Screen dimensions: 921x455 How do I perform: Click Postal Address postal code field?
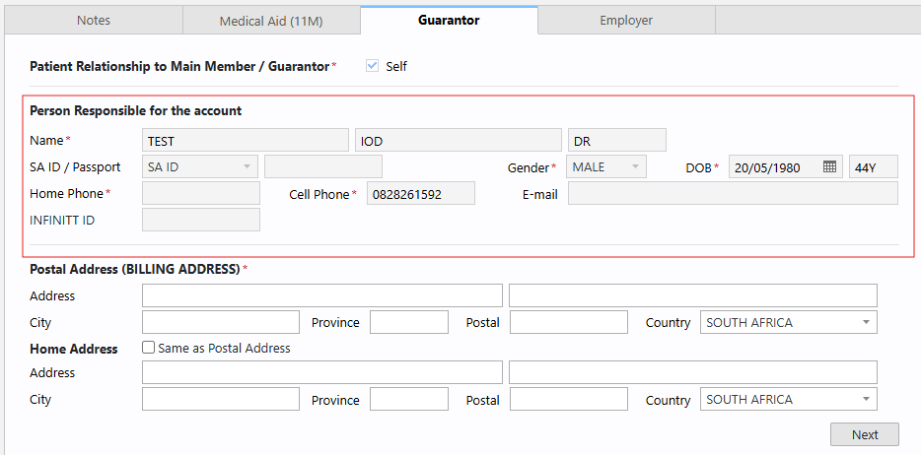coord(569,322)
